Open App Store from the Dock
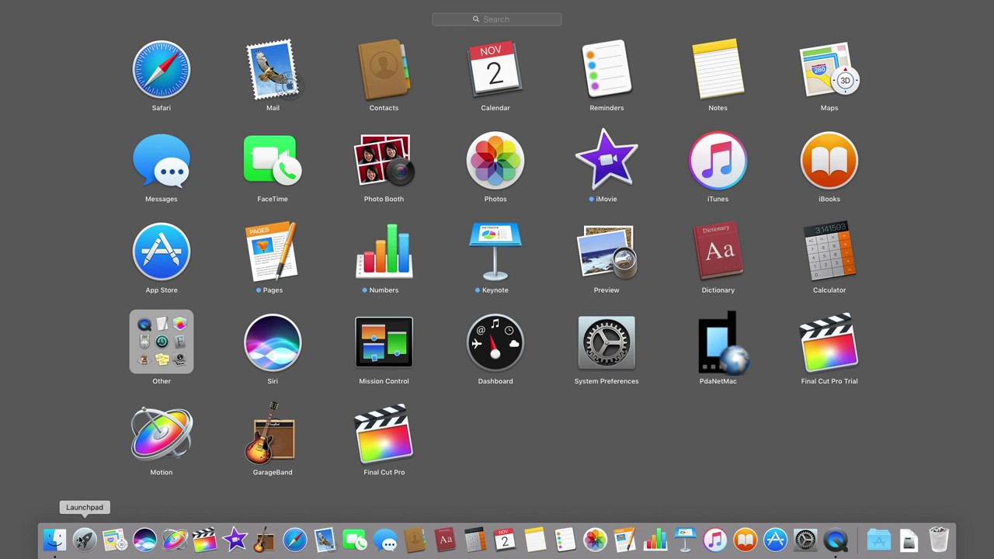This screenshot has width=994, height=559. coord(775,539)
